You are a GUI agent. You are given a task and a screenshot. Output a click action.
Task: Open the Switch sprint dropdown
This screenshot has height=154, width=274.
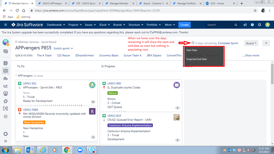pyautogui.click(x=63, y=49)
